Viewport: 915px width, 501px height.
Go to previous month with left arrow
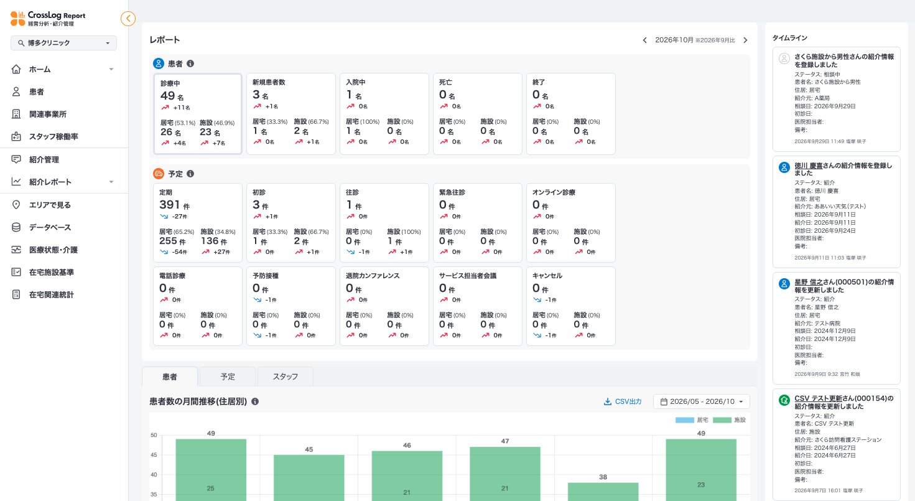tap(645, 40)
